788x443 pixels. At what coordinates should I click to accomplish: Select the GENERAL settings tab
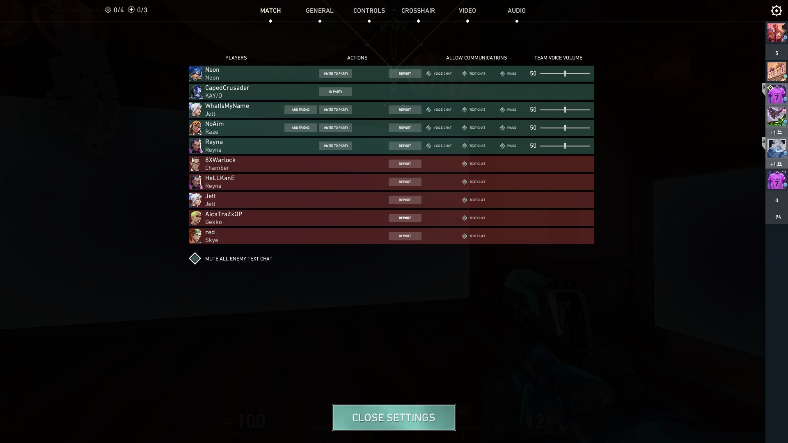319,11
